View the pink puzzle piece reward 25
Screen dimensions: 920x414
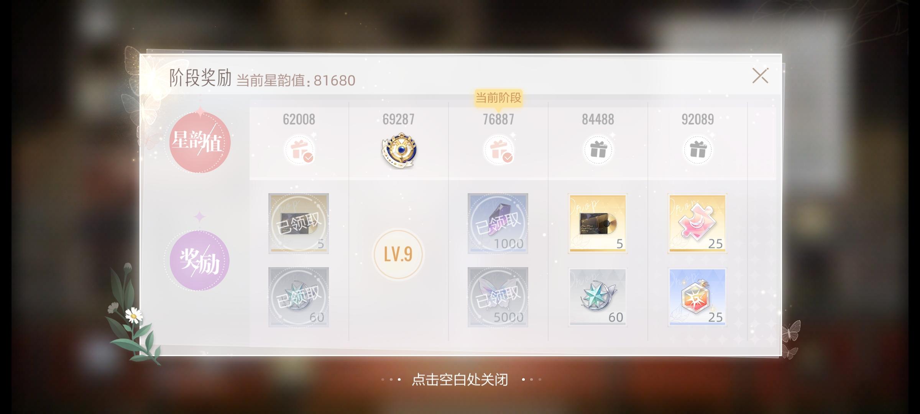click(697, 223)
